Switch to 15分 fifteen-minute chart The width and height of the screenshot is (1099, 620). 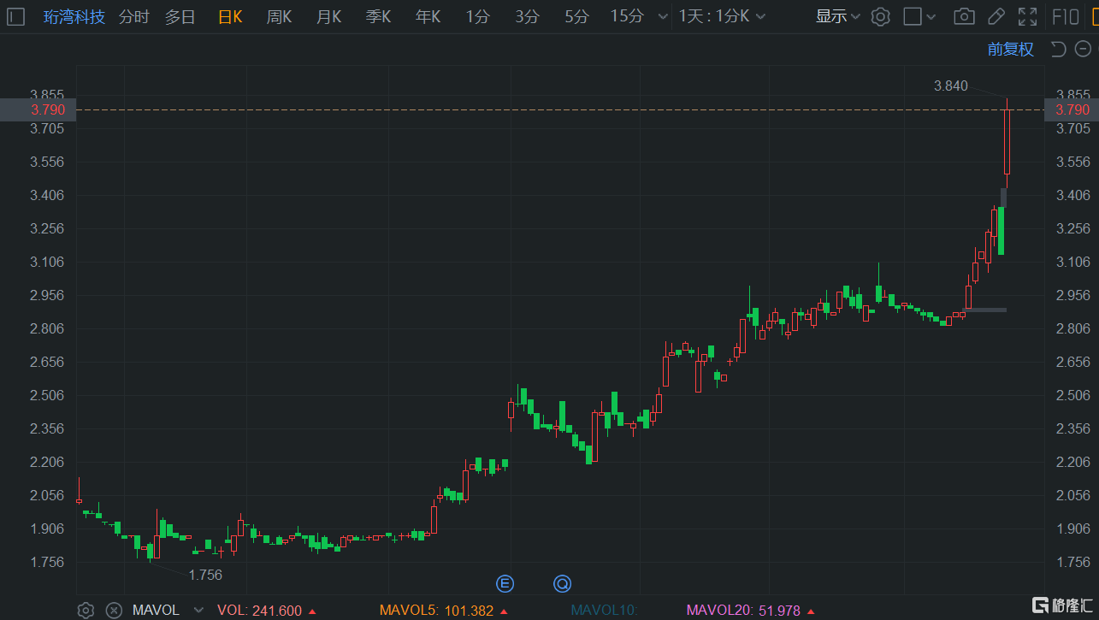click(x=627, y=16)
